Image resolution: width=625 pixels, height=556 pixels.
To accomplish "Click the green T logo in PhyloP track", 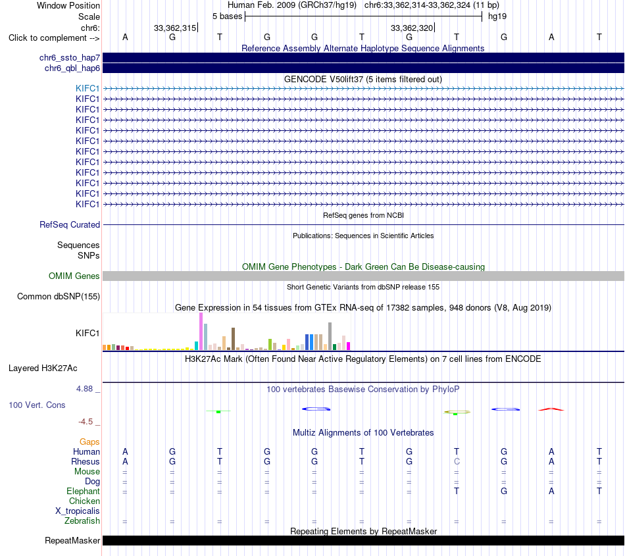I will (x=218, y=411).
